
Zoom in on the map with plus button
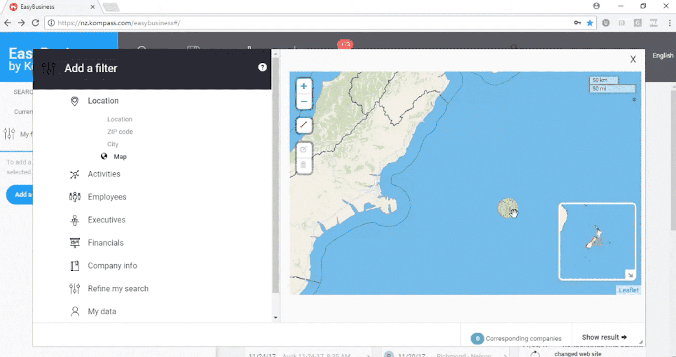304,86
